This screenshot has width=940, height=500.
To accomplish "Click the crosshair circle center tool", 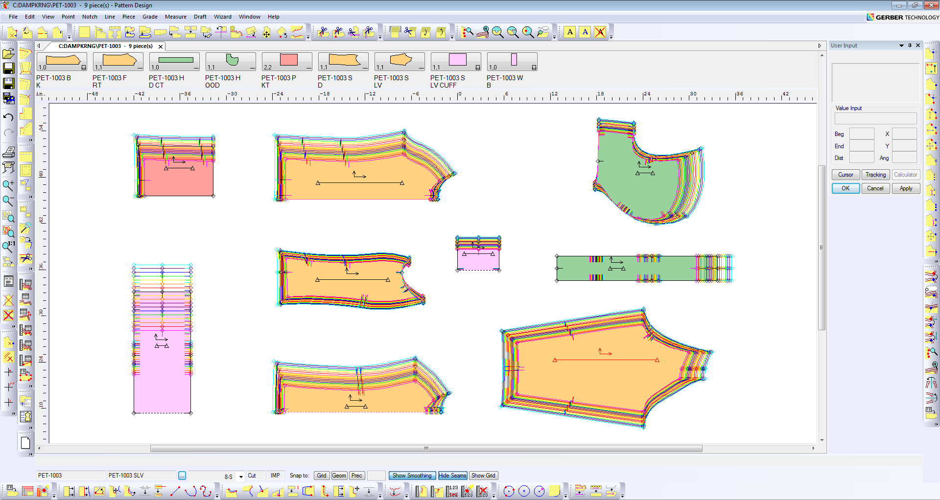I will coord(524,491).
